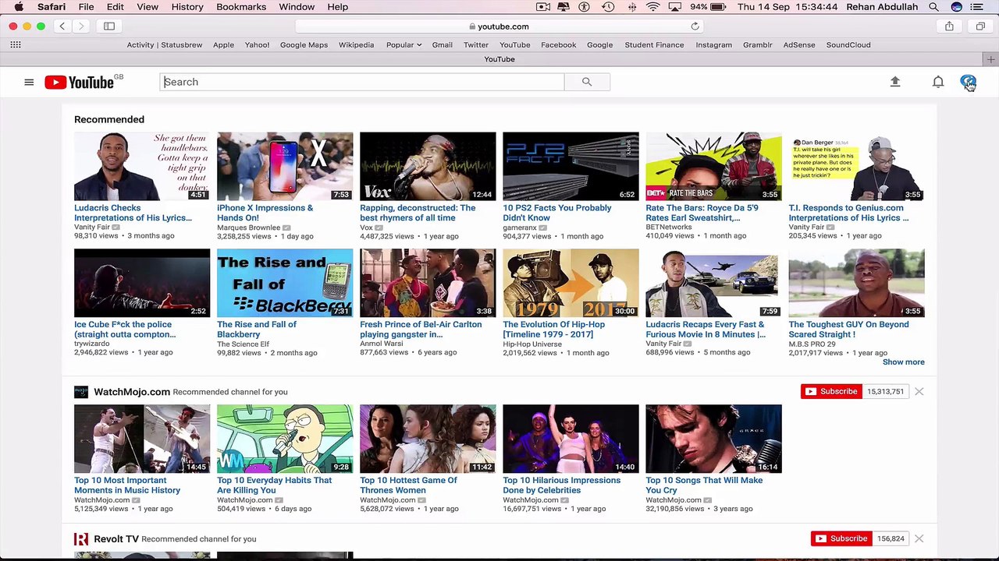999x561 pixels.
Task: Click the upload video icon
Action: [x=895, y=82]
